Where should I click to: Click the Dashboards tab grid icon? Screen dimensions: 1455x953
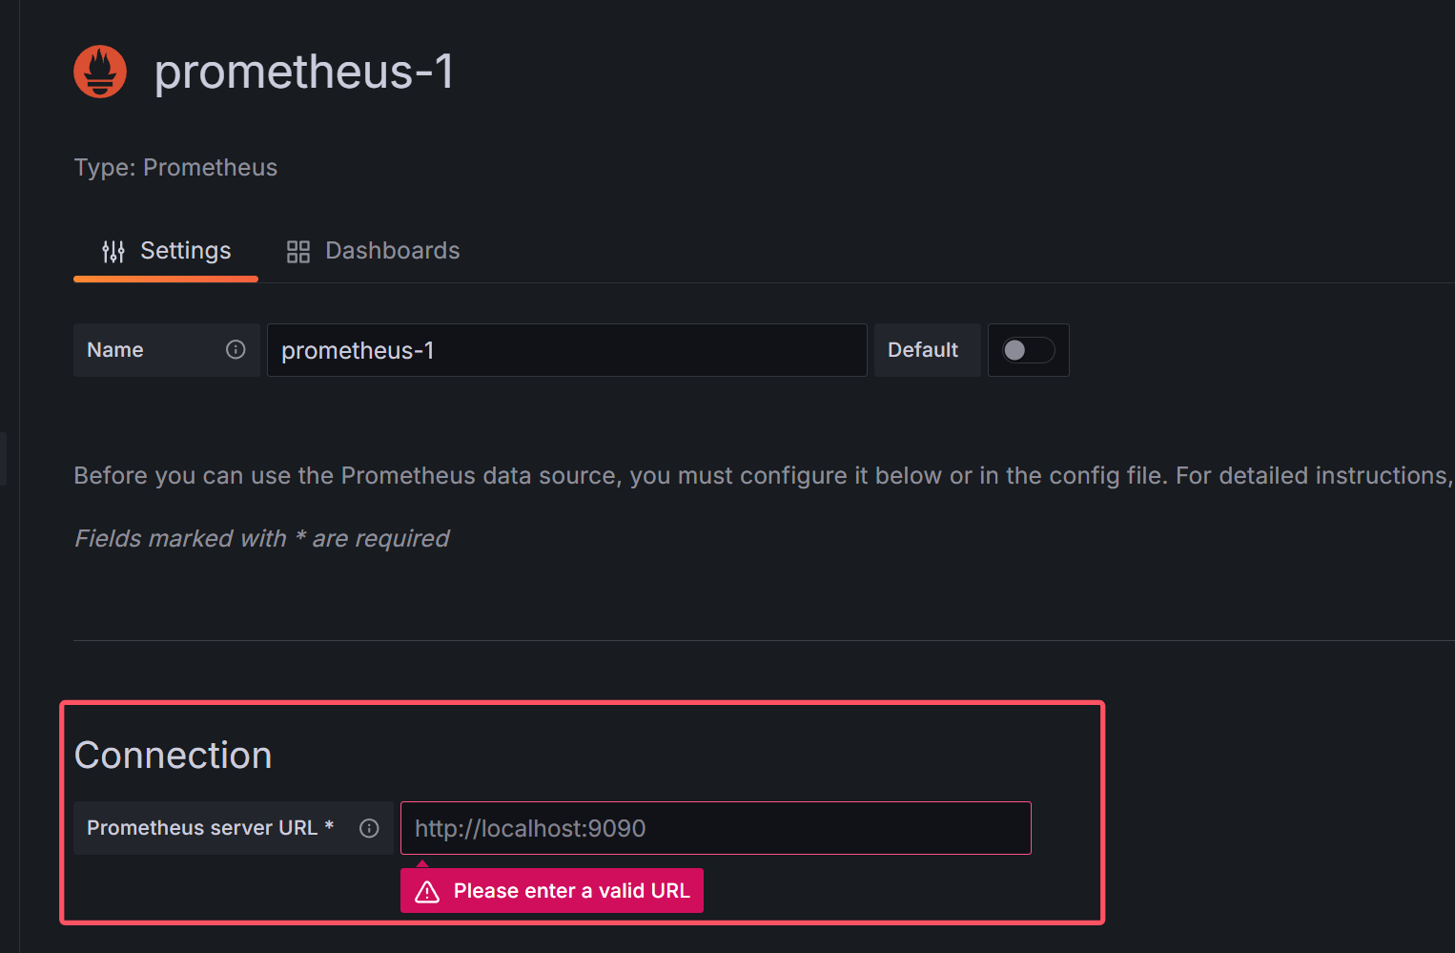tap(298, 252)
